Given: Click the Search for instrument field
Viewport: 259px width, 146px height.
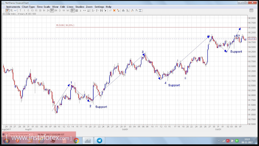Looking at the screenshot, I should click(x=20, y=134).
